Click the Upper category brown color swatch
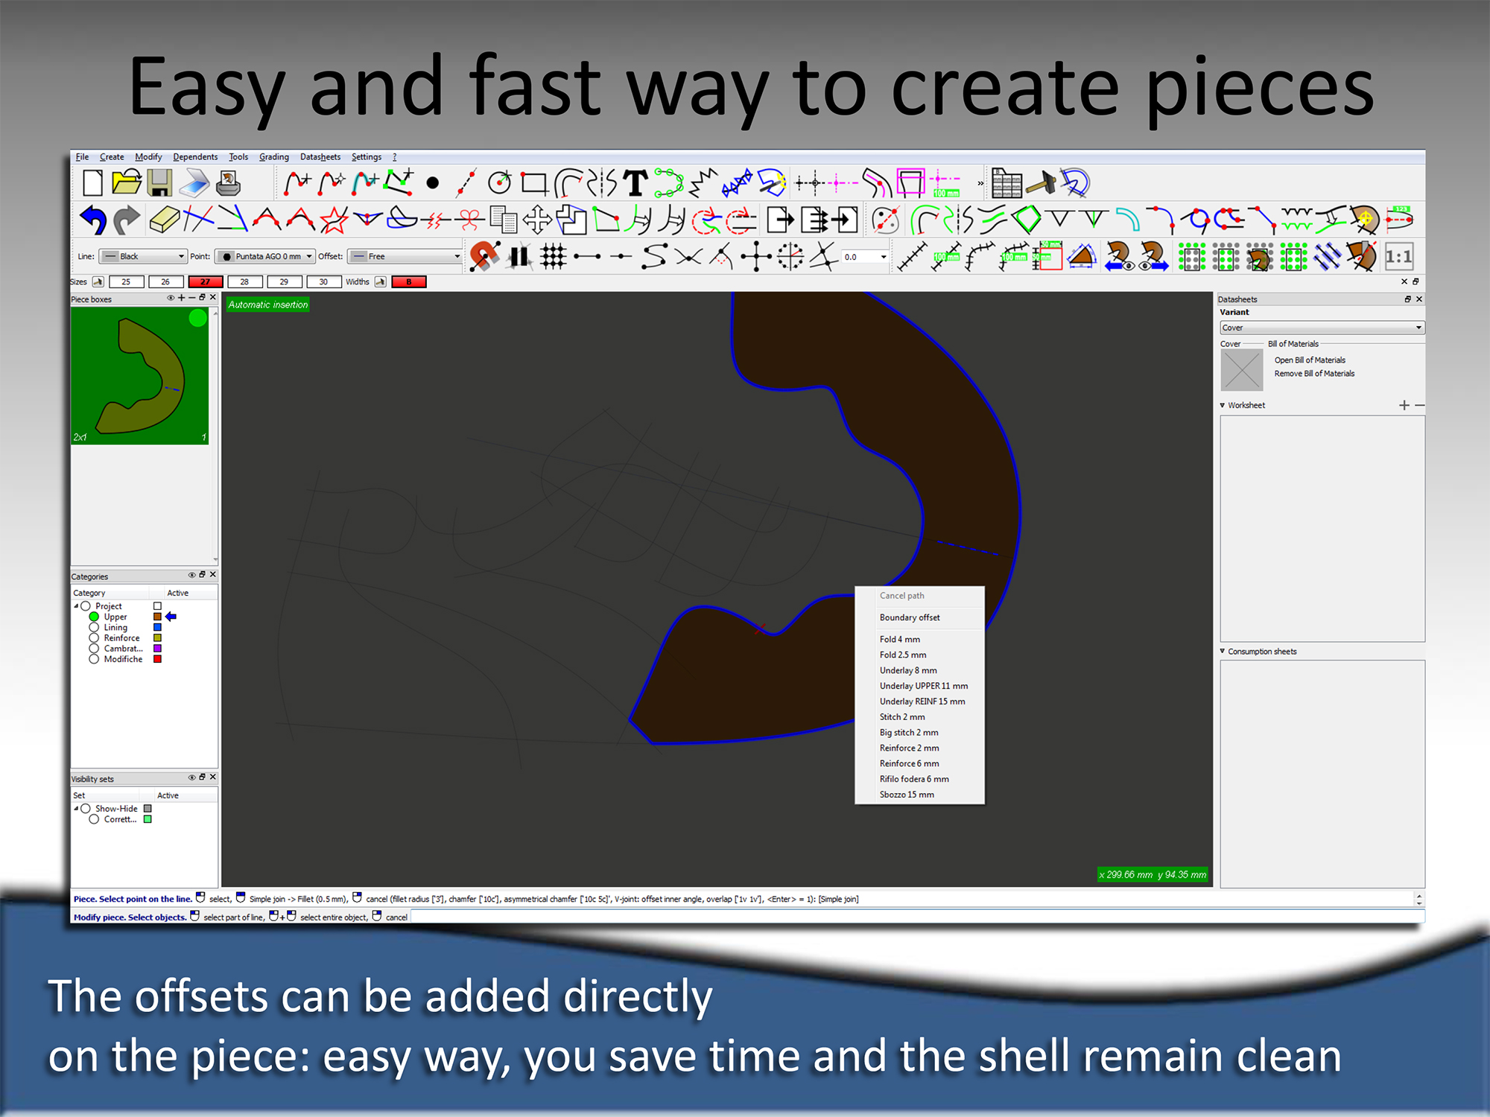Image resolution: width=1490 pixels, height=1117 pixels. [157, 617]
